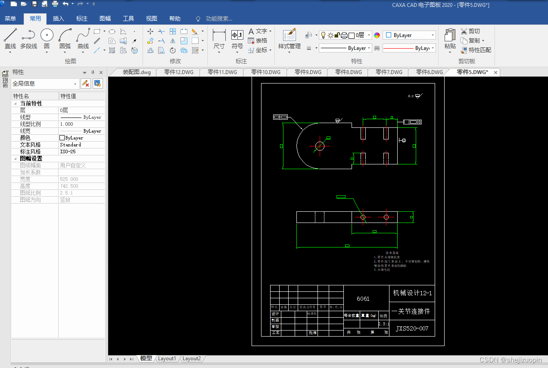This screenshot has height=368, width=548.
Task: Open the 菜单 menu tab
Action: click(10, 19)
